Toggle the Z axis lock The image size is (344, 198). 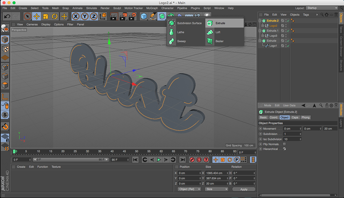[94, 16]
